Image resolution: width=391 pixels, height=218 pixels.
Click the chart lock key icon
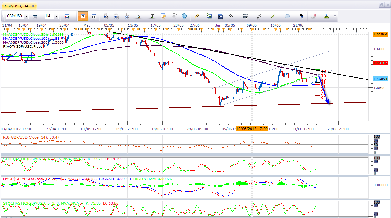point(163,16)
